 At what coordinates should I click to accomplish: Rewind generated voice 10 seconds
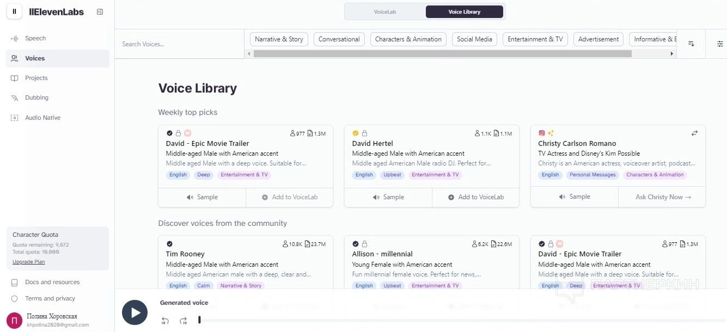pos(165,321)
